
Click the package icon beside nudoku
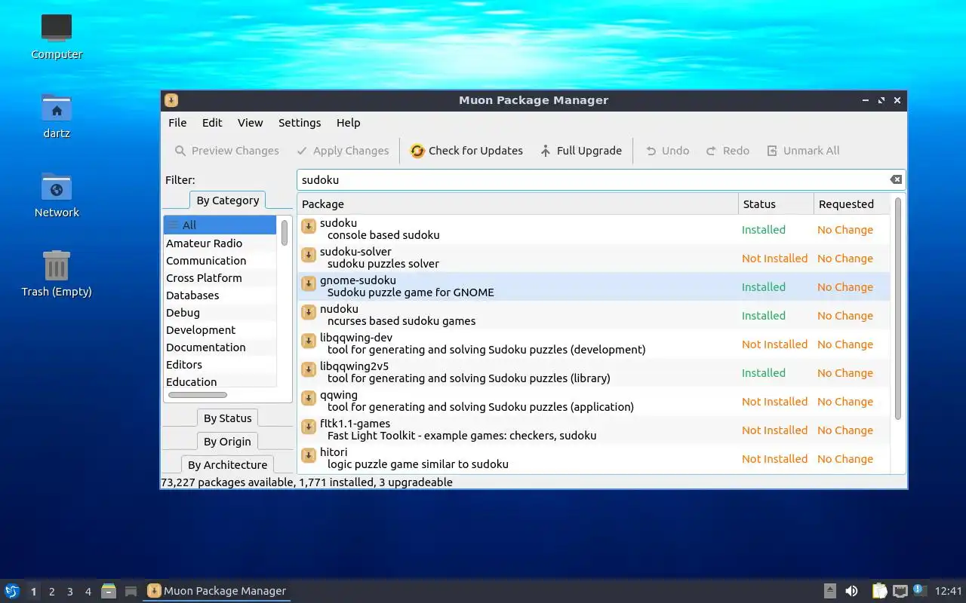click(308, 312)
